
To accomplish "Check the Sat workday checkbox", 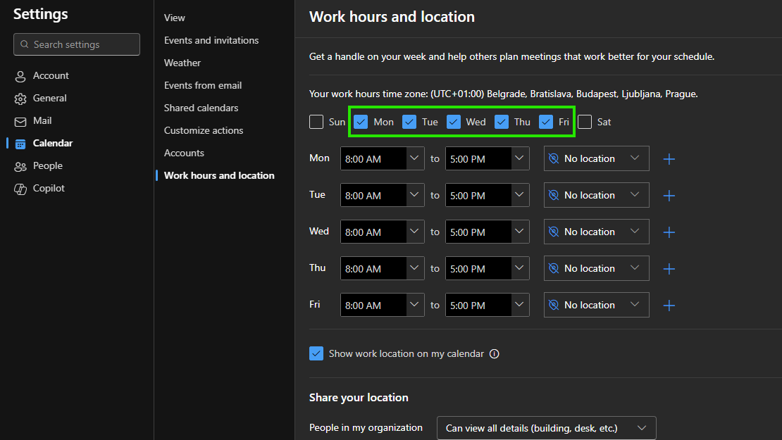I will pyautogui.click(x=585, y=122).
